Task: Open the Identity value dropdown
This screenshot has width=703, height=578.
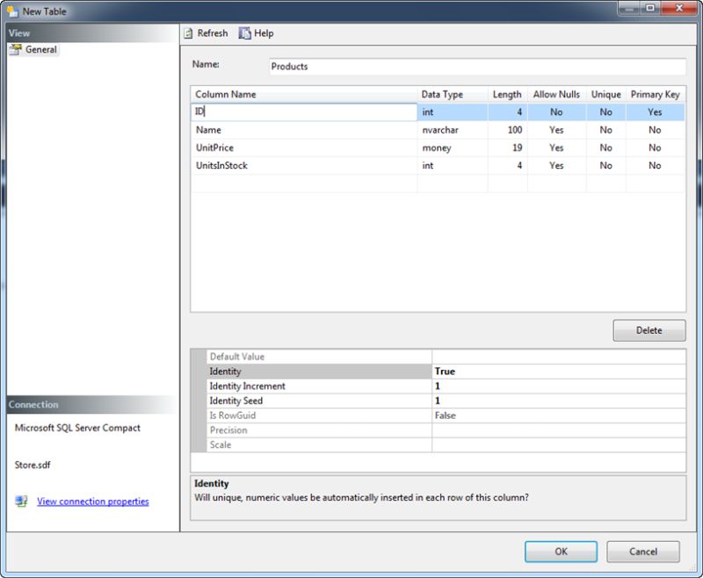Action: [x=562, y=371]
